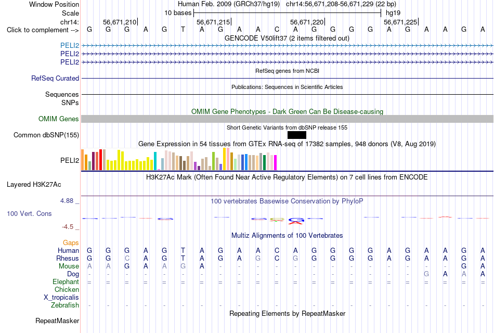Click the 56,671,220 position marker

click(x=307, y=22)
